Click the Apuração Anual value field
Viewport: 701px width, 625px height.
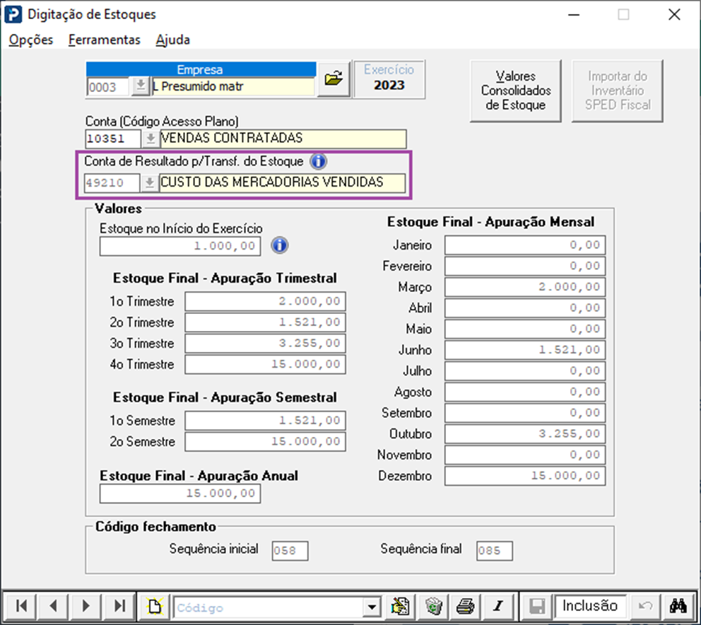[180, 493]
